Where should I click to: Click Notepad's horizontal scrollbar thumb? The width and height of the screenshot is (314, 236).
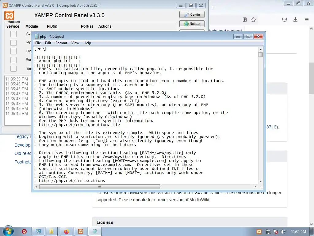(100, 187)
